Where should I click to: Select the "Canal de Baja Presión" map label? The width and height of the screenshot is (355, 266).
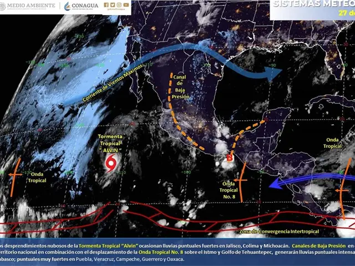click(181, 87)
